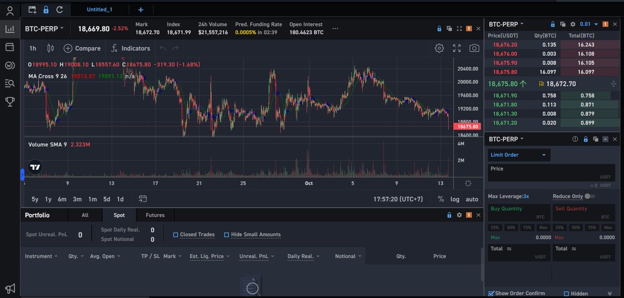Toggle the chart panel lock
The width and height of the screenshot is (624, 298).
439,29
